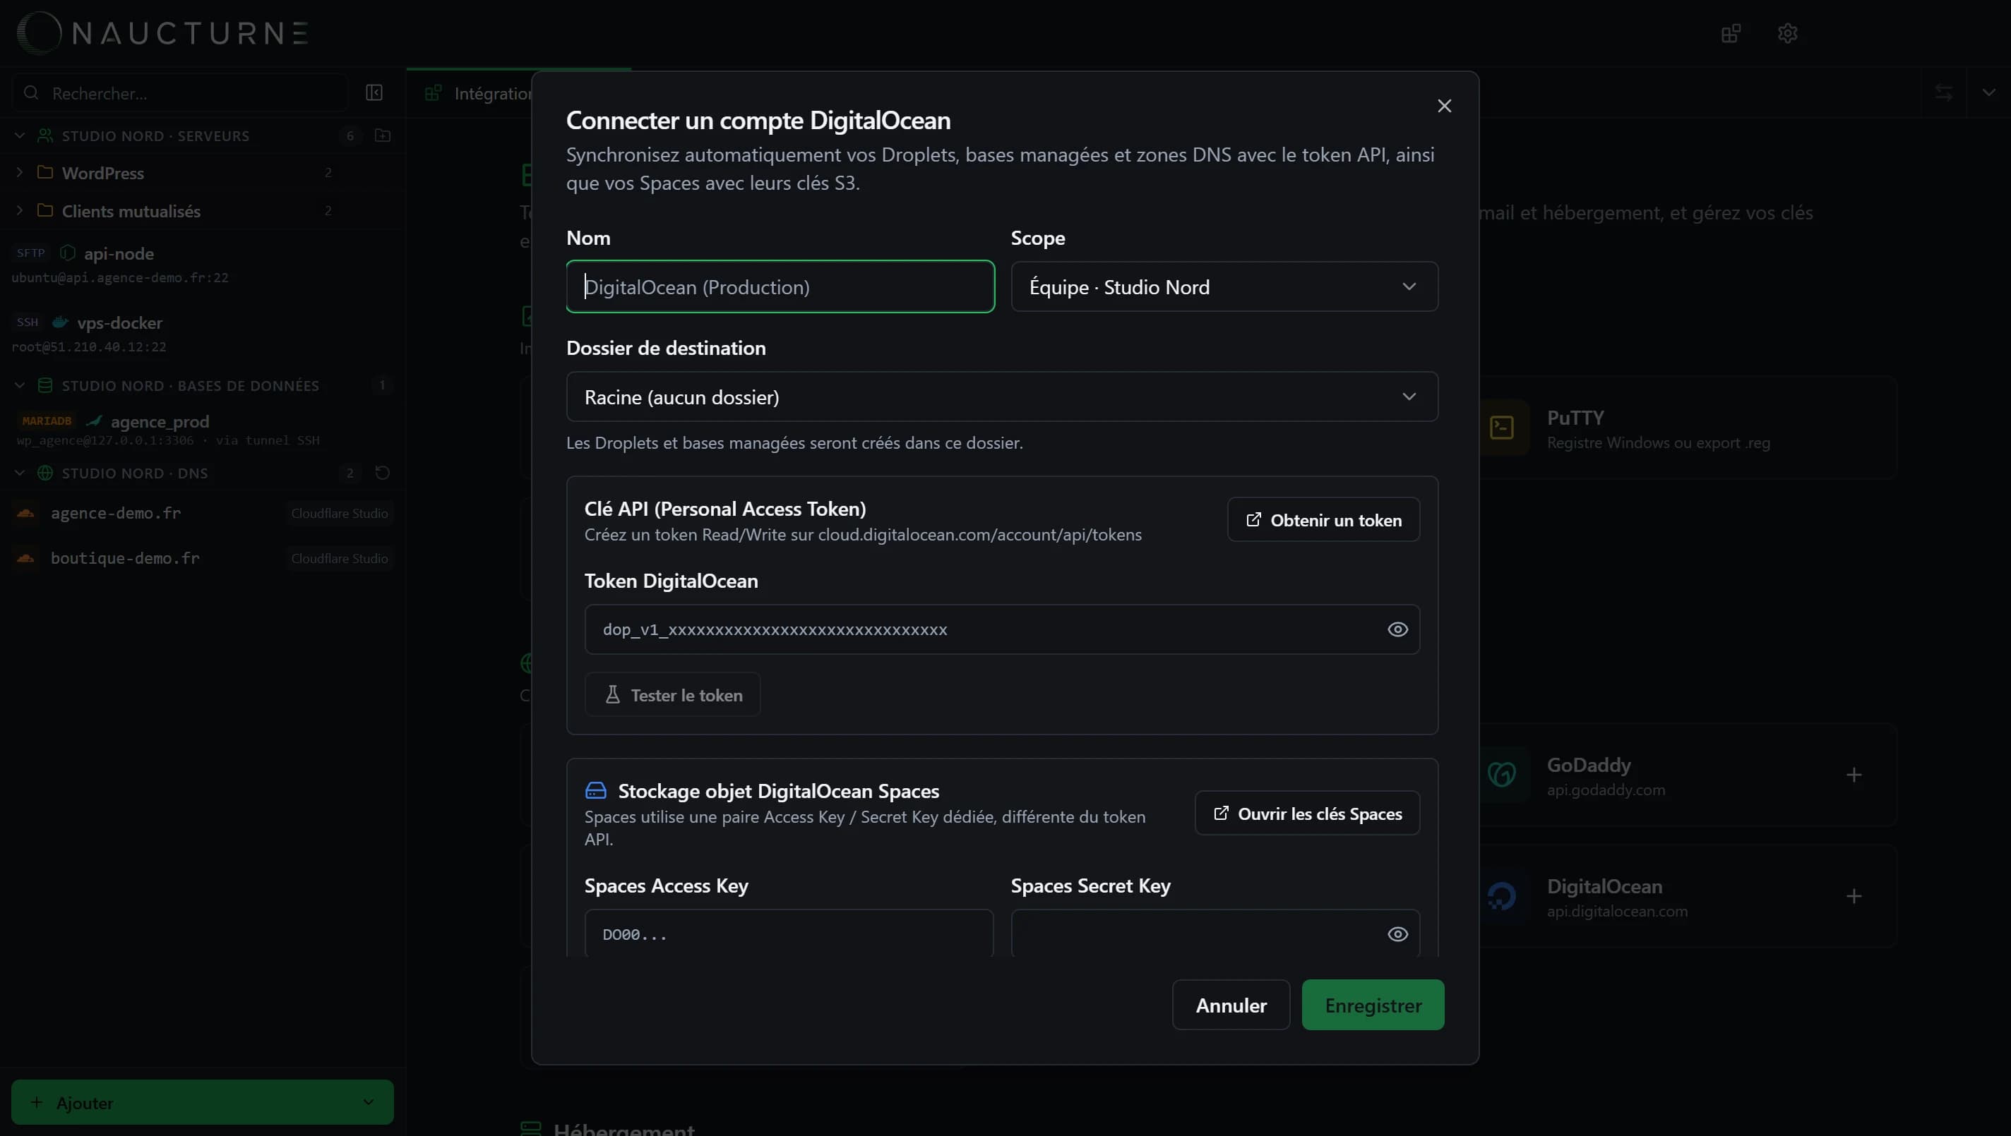This screenshot has width=2011, height=1136.
Task: Click Ouvrir les clés Spaces button
Action: (x=1307, y=813)
